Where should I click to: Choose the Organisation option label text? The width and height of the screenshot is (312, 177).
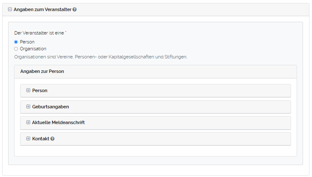coord(33,49)
